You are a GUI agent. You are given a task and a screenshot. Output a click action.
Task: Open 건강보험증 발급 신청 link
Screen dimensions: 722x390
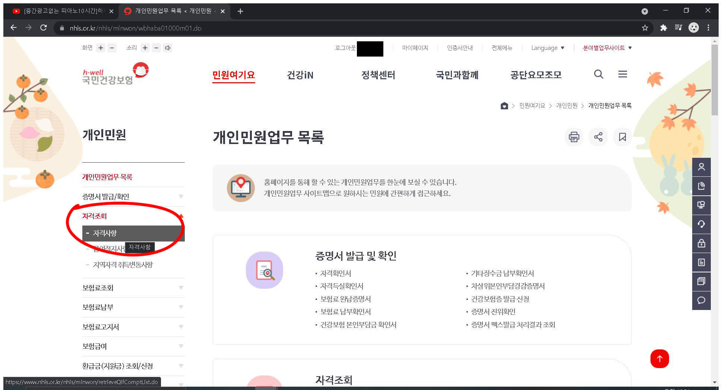pyautogui.click(x=500, y=299)
